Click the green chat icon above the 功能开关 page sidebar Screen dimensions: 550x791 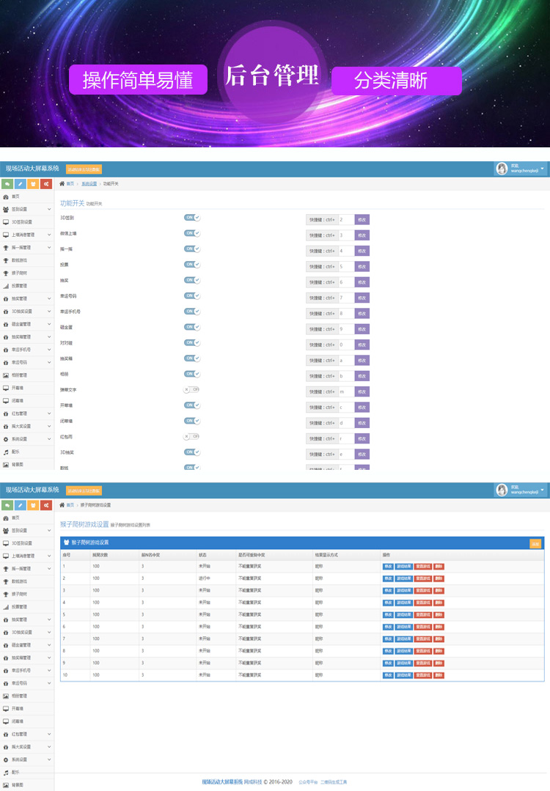(7, 184)
